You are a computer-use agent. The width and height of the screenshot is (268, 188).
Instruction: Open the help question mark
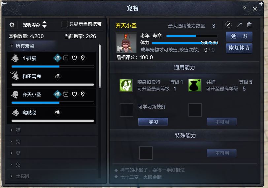pyautogui.click(x=244, y=9)
